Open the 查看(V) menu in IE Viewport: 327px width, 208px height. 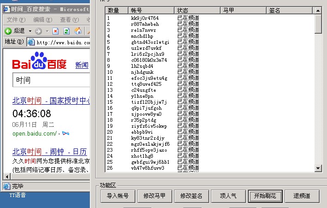coord(70,20)
